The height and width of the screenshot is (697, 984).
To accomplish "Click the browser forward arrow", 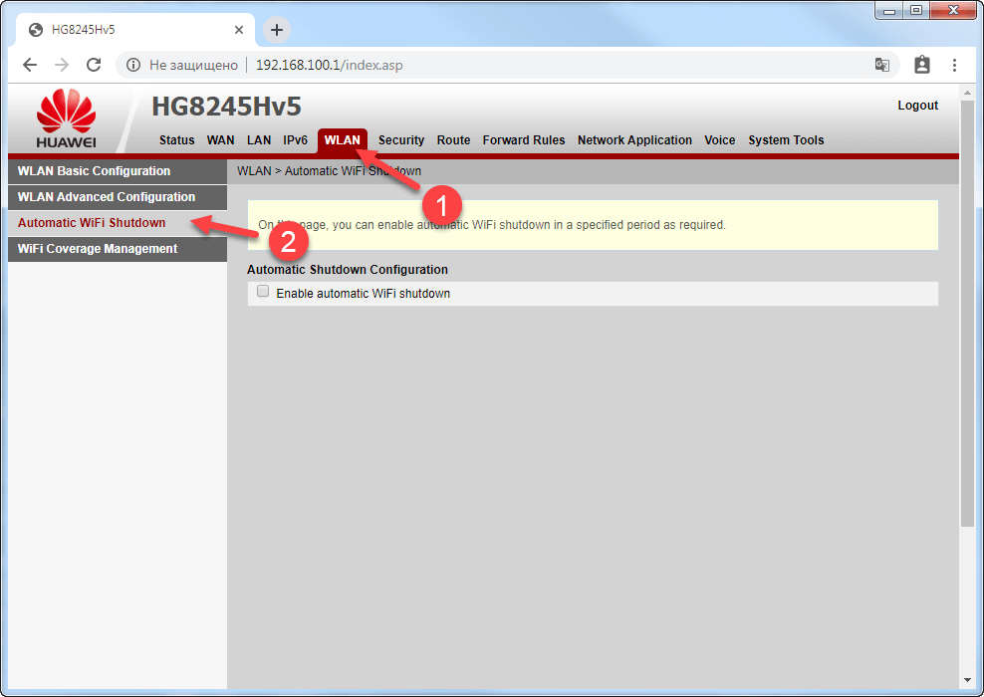I will click(x=61, y=64).
